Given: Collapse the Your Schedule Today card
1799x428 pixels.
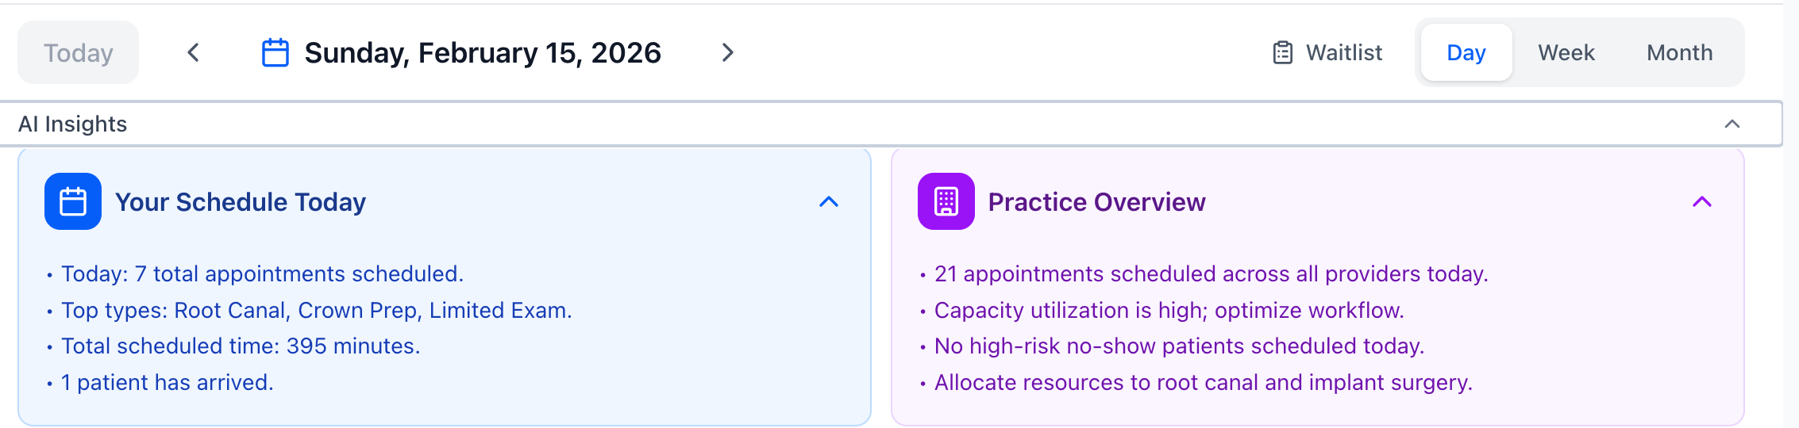Looking at the screenshot, I should pyautogui.click(x=828, y=201).
